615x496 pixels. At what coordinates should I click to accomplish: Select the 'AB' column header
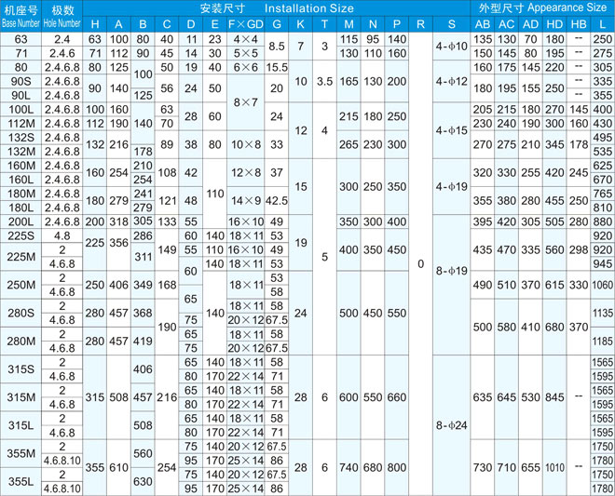pos(483,24)
